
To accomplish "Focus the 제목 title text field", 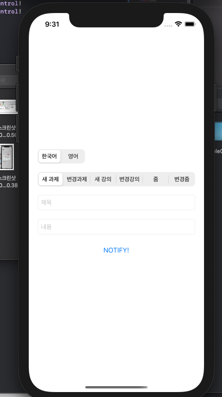I will click(x=116, y=203).
